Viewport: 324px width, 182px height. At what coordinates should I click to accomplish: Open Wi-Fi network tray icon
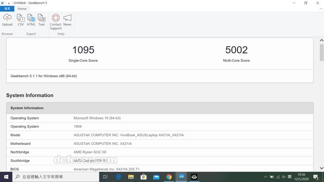pos(278,177)
